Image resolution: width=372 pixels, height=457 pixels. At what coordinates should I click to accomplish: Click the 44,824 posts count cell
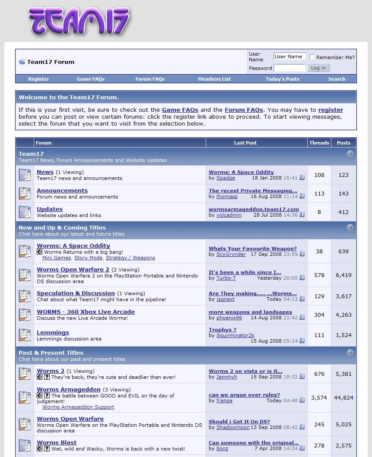[343, 398]
